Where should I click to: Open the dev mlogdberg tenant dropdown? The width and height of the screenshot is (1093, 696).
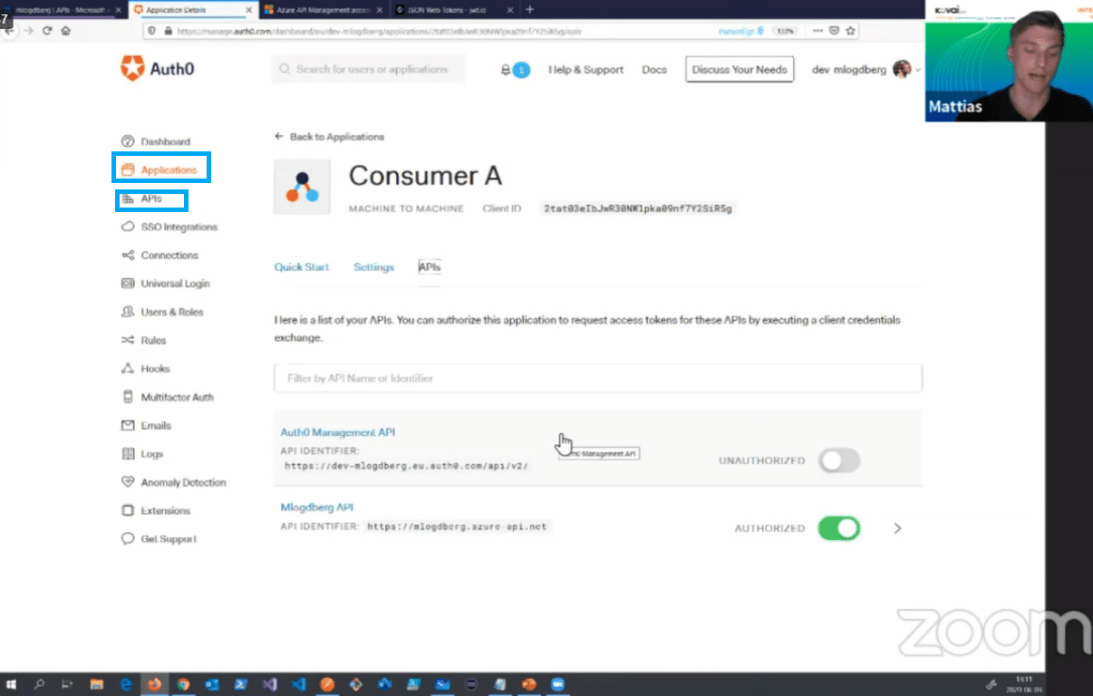866,70
